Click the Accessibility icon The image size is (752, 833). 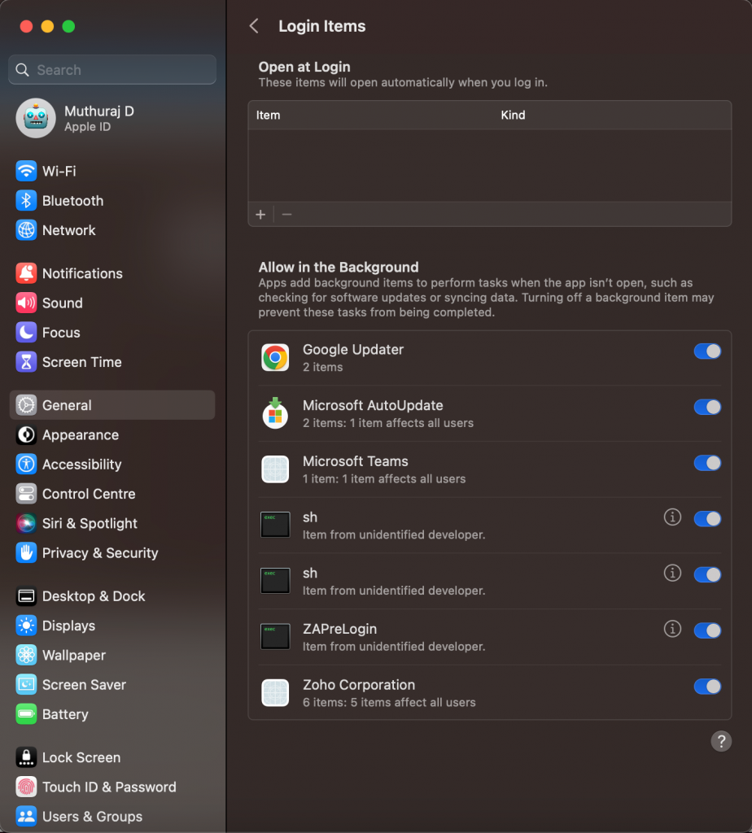click(26, 464)
